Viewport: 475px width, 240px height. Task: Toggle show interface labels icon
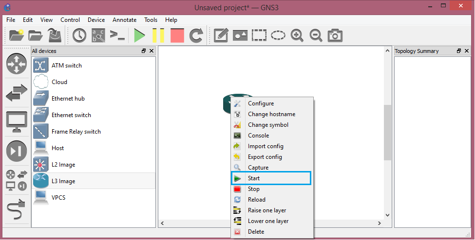tap(98, 35)
